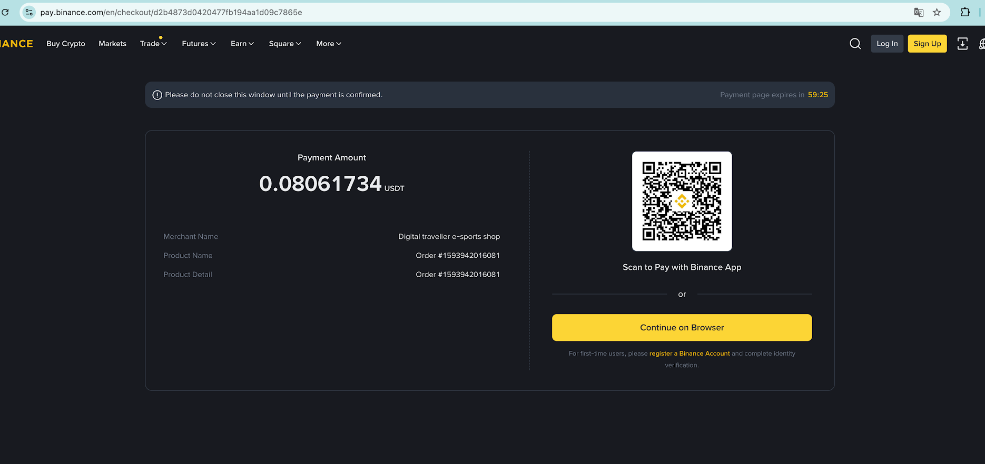985x464 pixels.
Task: Click the expiry countdown timer 59:25
Action: tap(818, 95)
